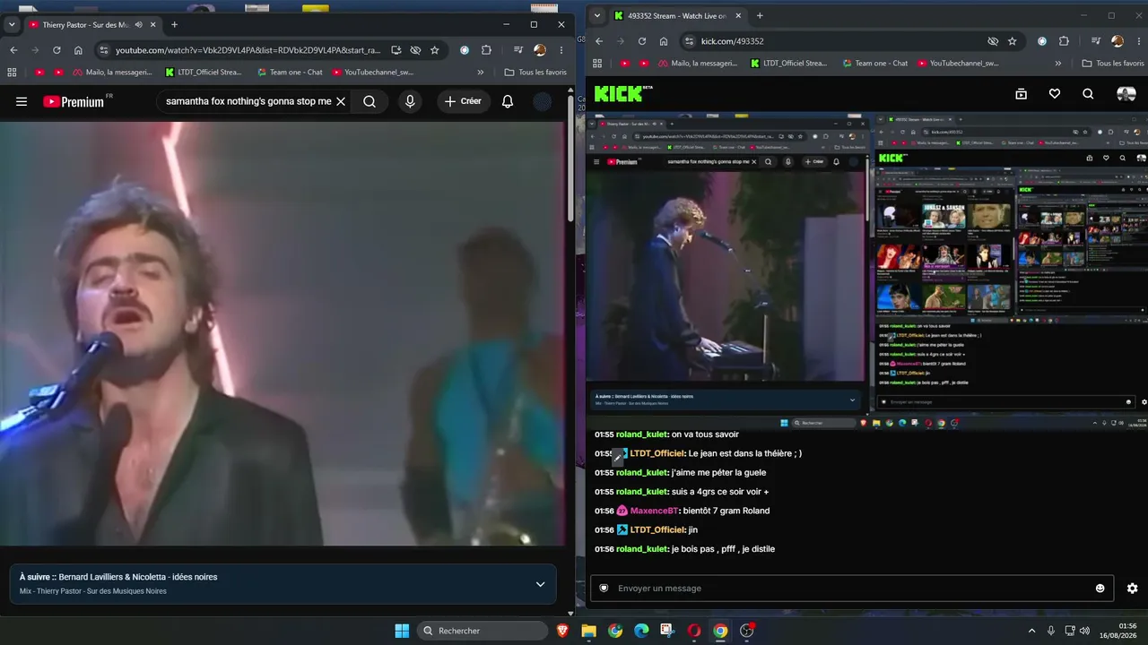Open emoji picker in Kick chat
This screenshot has width=1148, height=645.
(x=1100, y=588)
